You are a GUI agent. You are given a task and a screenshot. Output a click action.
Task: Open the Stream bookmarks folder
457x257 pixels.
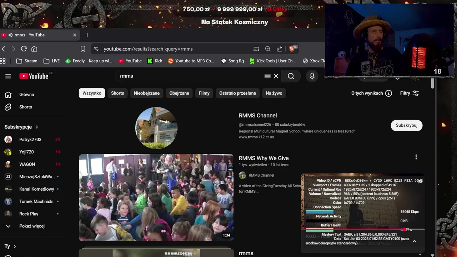click(x=27, y=61)
